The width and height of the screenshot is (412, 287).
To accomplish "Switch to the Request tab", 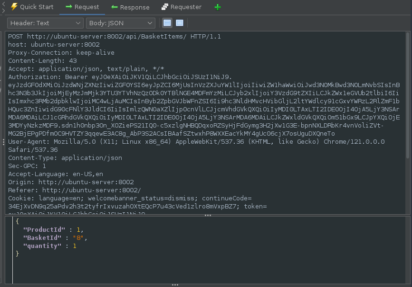I will (x=82, y=7).
